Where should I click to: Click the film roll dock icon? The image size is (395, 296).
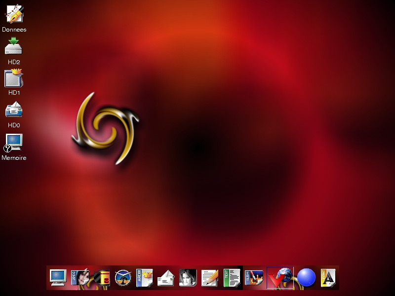coord(101,278)
